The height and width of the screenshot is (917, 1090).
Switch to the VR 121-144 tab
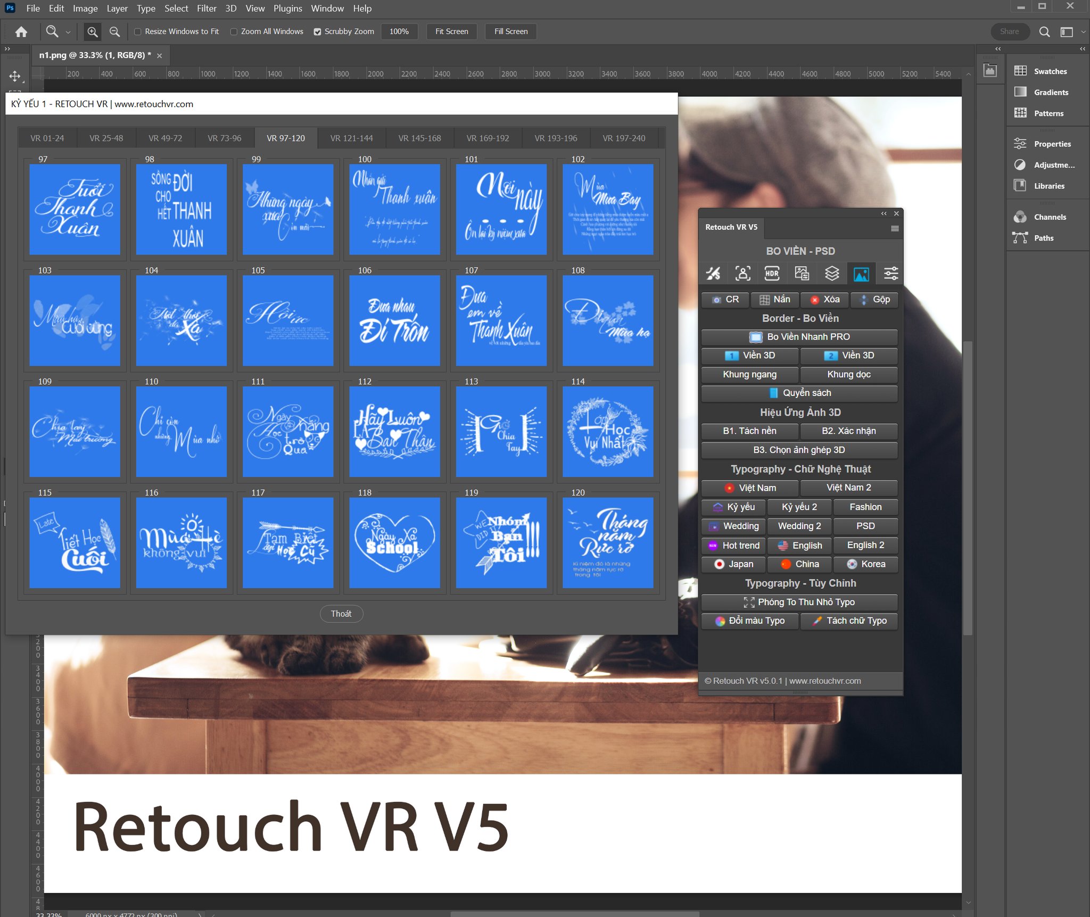point(351,138)
